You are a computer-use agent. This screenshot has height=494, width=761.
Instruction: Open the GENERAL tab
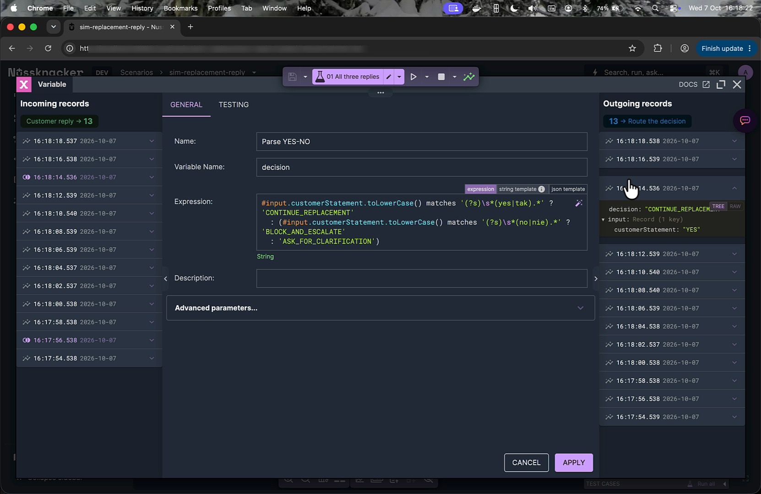pyautogui.click(x=186, y=105)
